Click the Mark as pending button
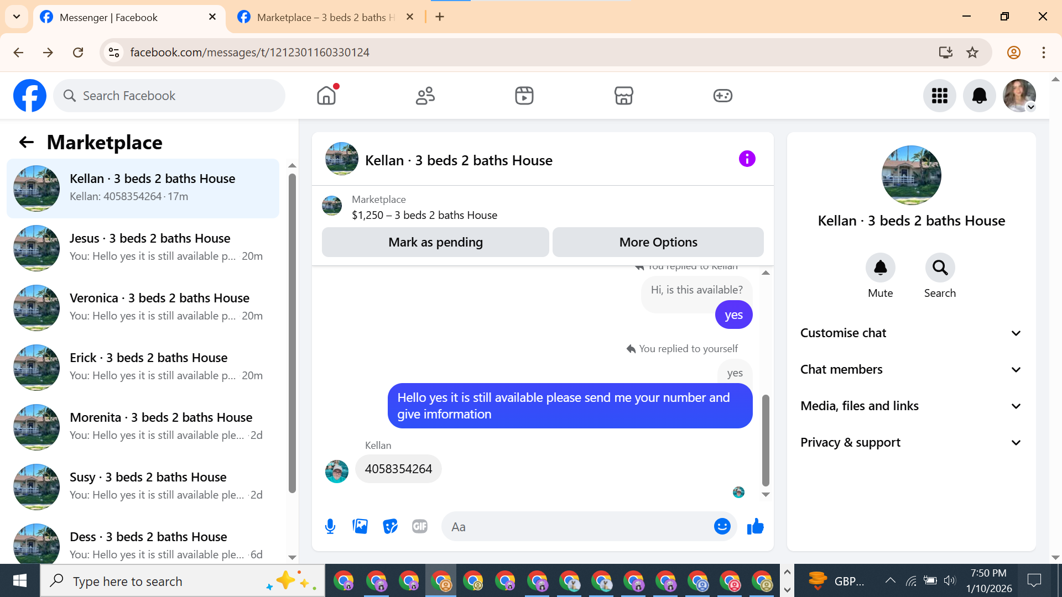This screenshot has height=597, width=1062. click(x=435, y=242)
